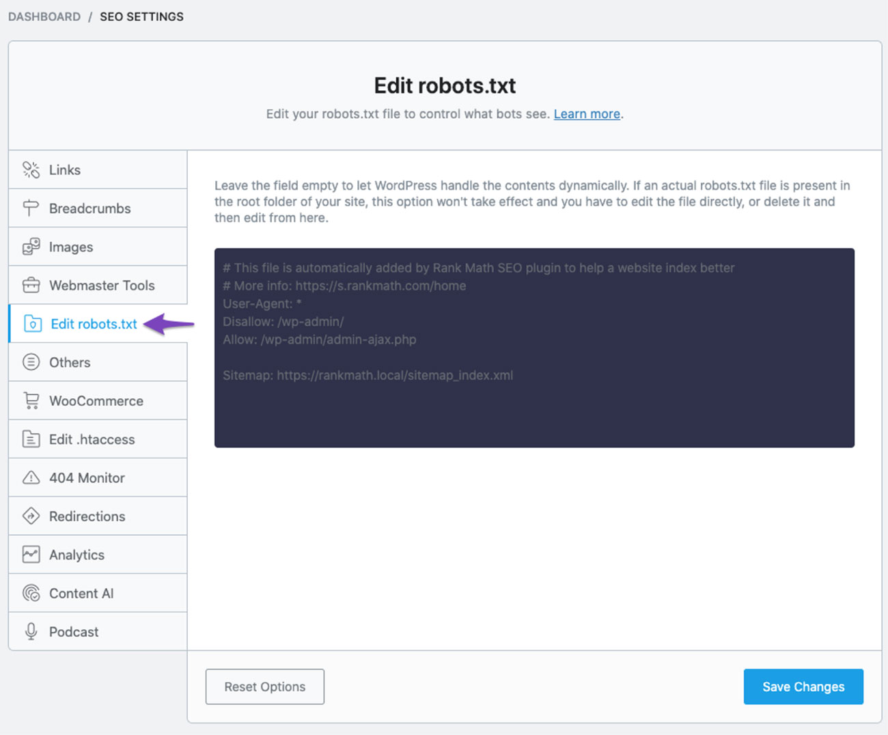This screenshot has height=735, width=888.
Task: Click the Disallow: /wp-admin/ line
Action: coord(283,321)
